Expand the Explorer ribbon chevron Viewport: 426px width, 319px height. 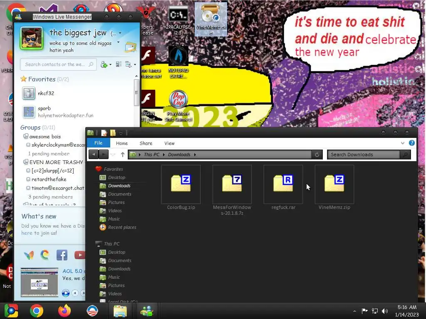(403, 143)
